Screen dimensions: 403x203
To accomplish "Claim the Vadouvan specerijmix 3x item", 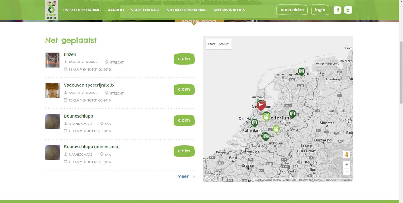I will (184, 90).
